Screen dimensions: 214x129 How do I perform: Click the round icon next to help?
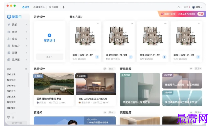[13, 117]
